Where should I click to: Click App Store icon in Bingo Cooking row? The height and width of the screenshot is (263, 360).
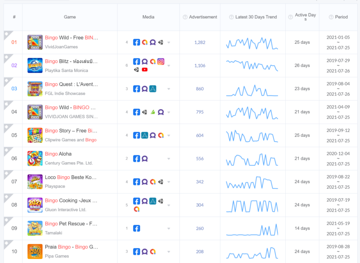pyautogui.click(x=153, y=201)
